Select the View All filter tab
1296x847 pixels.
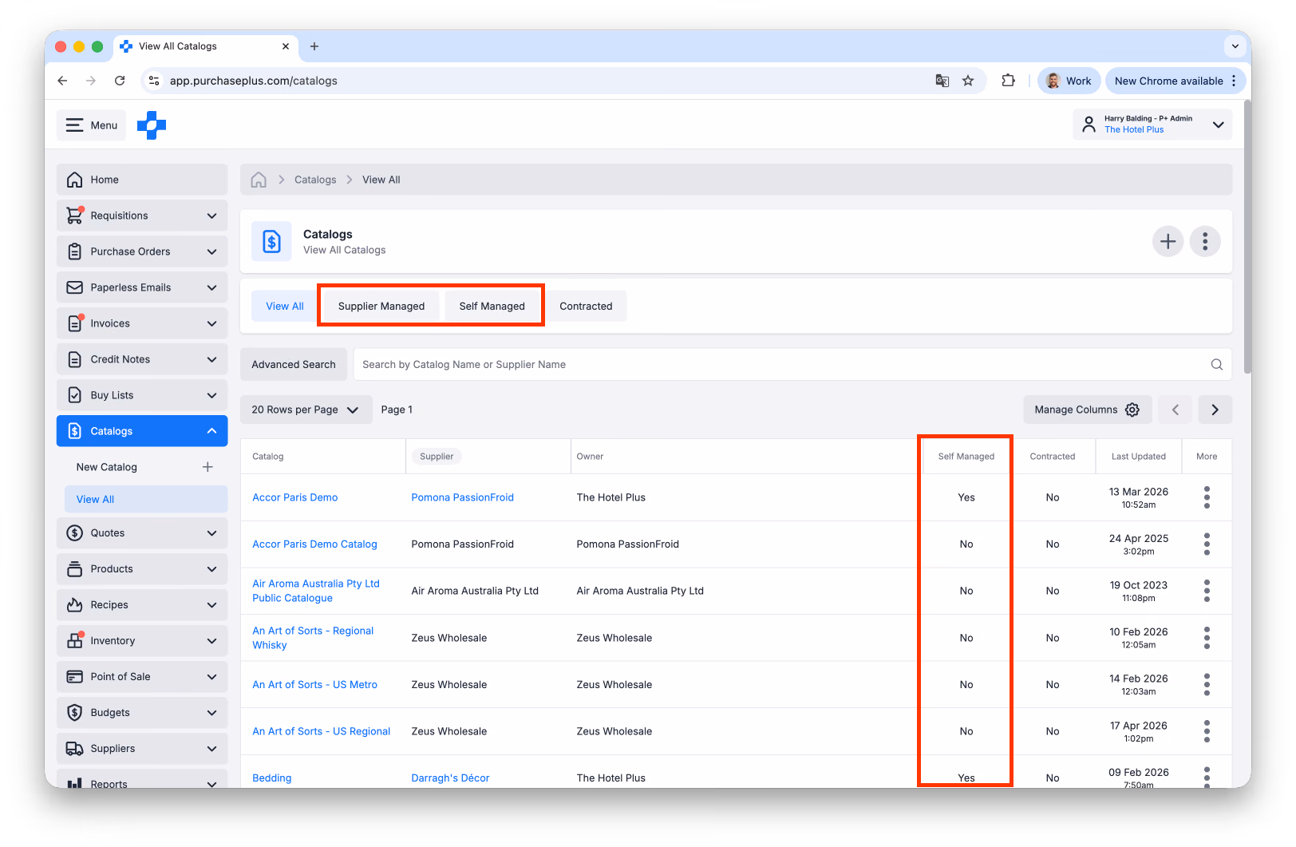(x=285, y=306)
